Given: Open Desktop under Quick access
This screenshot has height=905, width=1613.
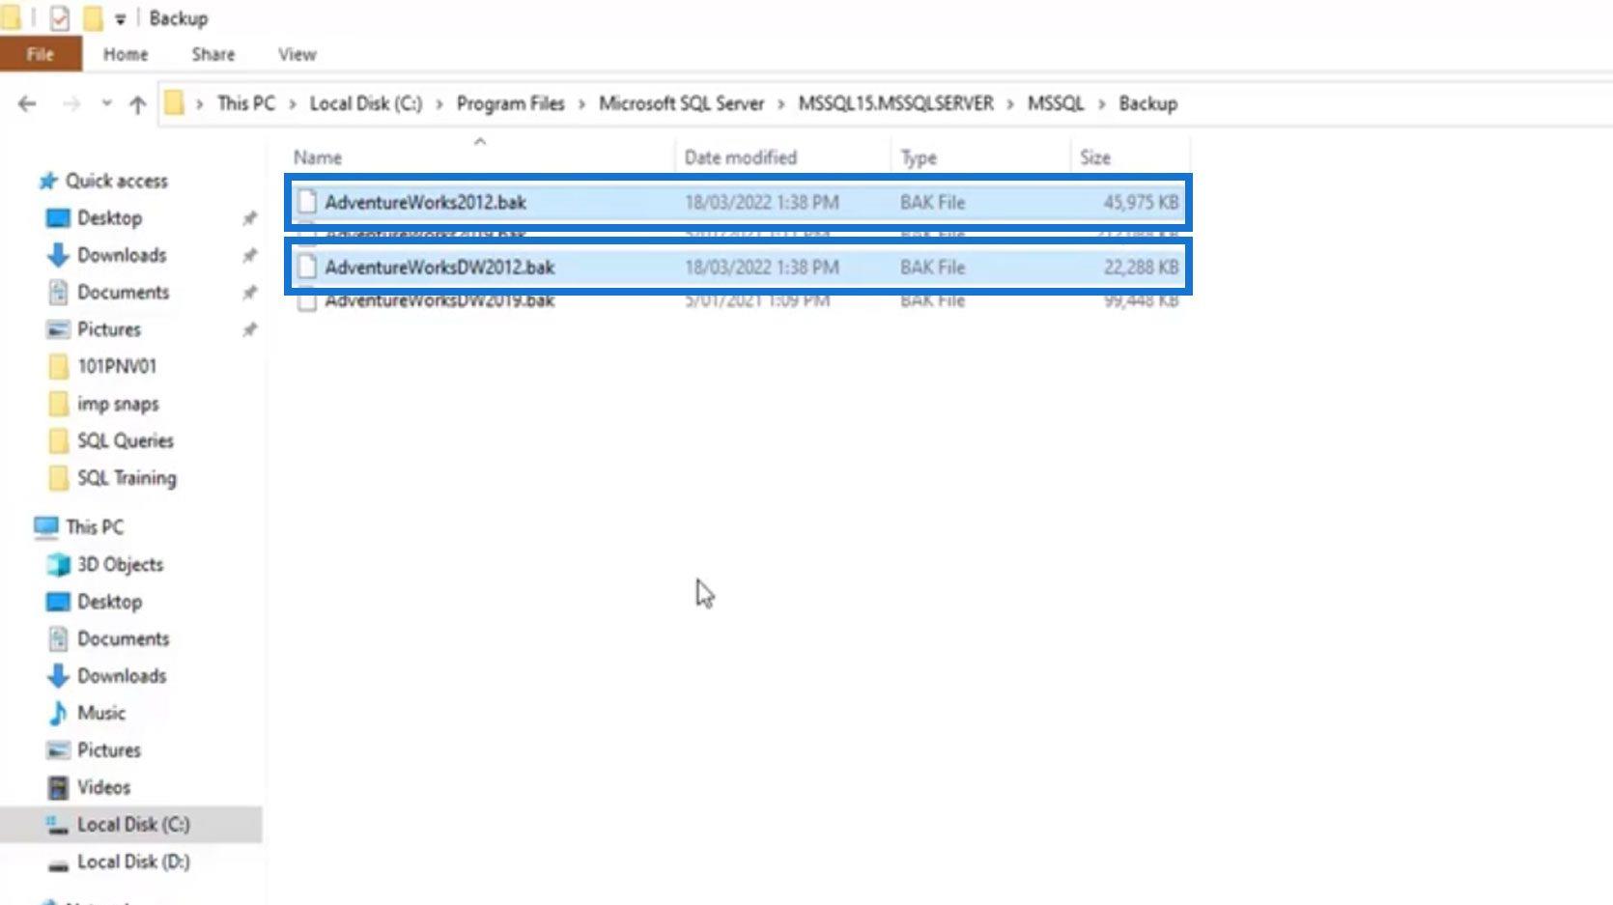Looking at the screenshot, I should tap(109, 217).
